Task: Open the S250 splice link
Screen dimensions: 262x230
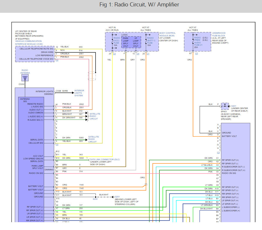Action: tap(95, 199)
